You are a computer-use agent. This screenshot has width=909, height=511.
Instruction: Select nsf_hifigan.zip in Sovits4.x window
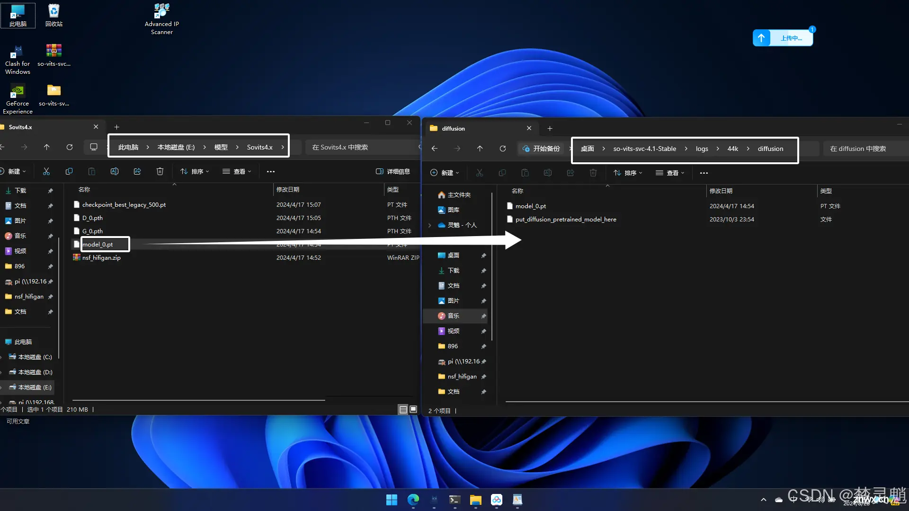point(101,257)
